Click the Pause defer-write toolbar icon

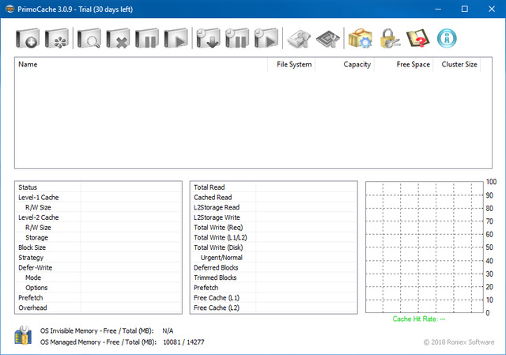coord(238,38)
